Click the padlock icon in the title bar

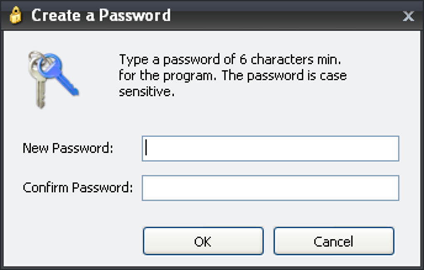15,15
